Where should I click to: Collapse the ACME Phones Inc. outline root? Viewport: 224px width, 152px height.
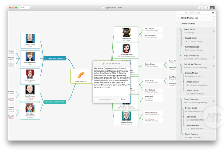(x=179, y=18)
